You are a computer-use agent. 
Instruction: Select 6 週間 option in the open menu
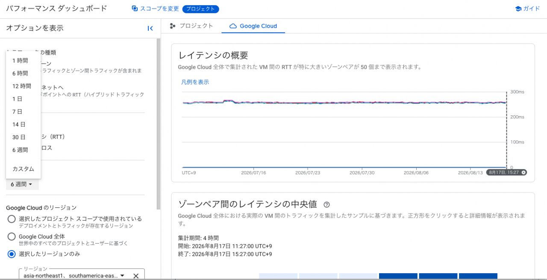point(24,150)
